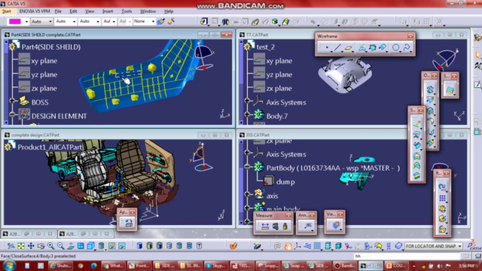
Task: Open the File menu
Action: [58, 11]
